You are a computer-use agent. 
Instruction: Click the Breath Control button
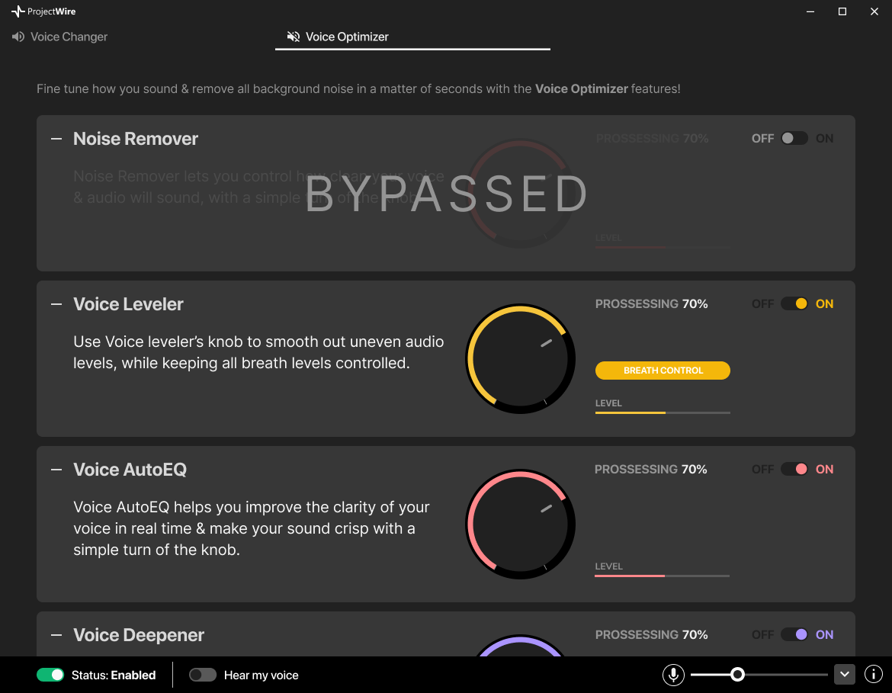(663, 371)
